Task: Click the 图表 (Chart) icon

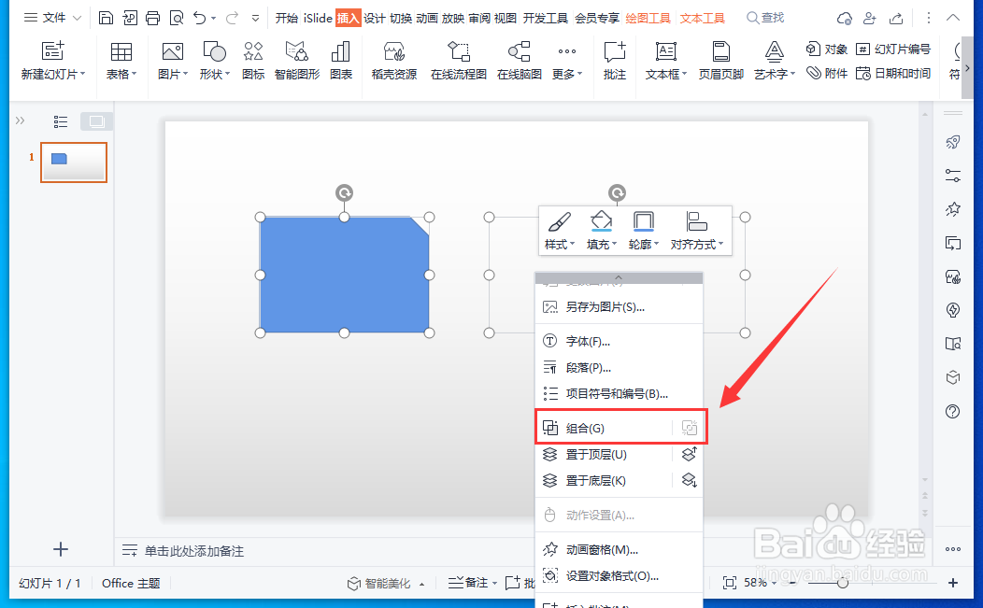Action: (341, 61)
